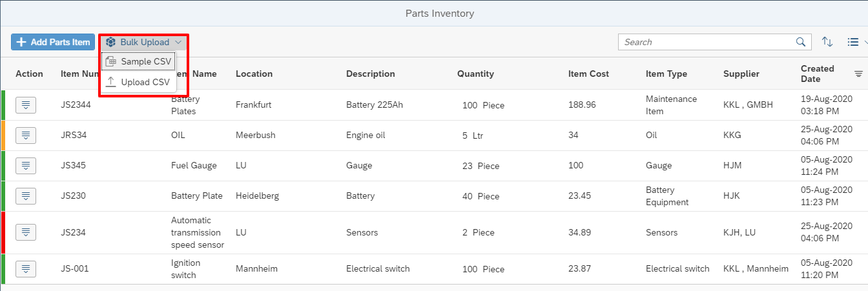Open the sort arrows icon
868x291 pixels.
pyautogui.click(x=827, y=42)
